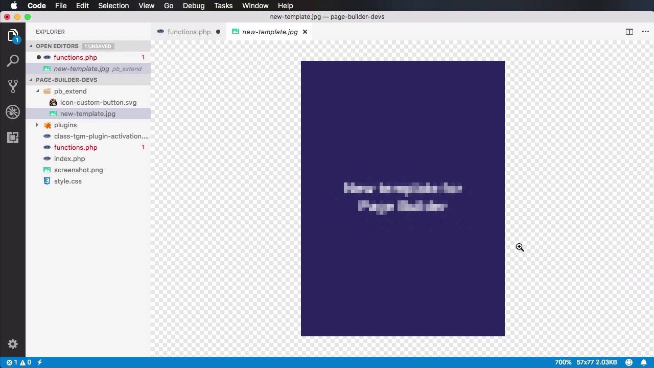Open the Tasks menu
The height and width of the screenshot is (368, 654).
coord(223,6)
